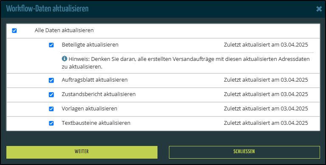Select the Alle Daten aktualisieren label text
326x165 pixels.
pyautogui.click(x=64, y=30)
